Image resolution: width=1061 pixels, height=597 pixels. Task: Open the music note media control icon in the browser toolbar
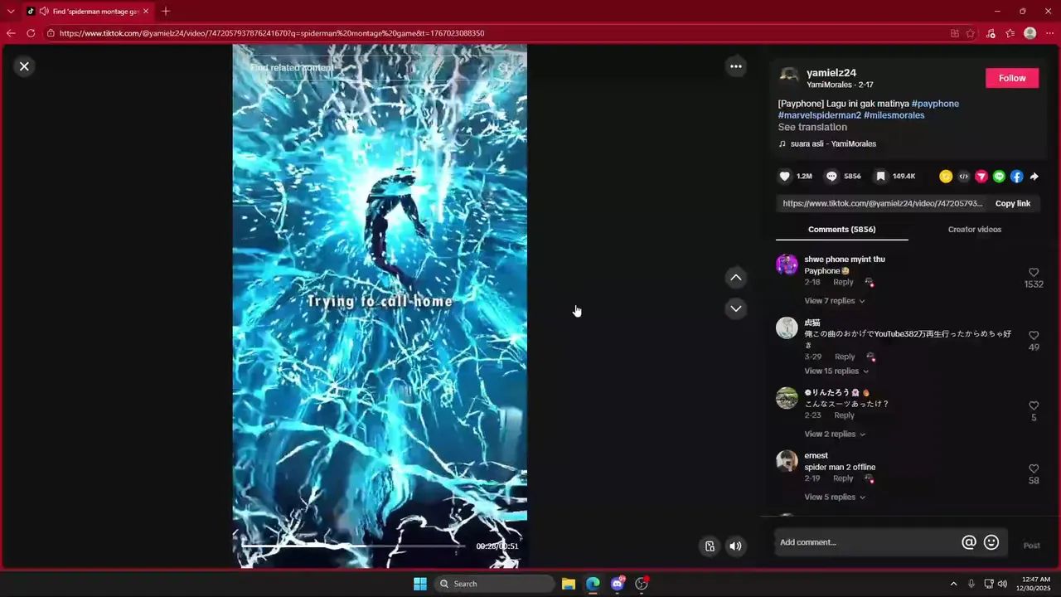click(x=991, y=33)
